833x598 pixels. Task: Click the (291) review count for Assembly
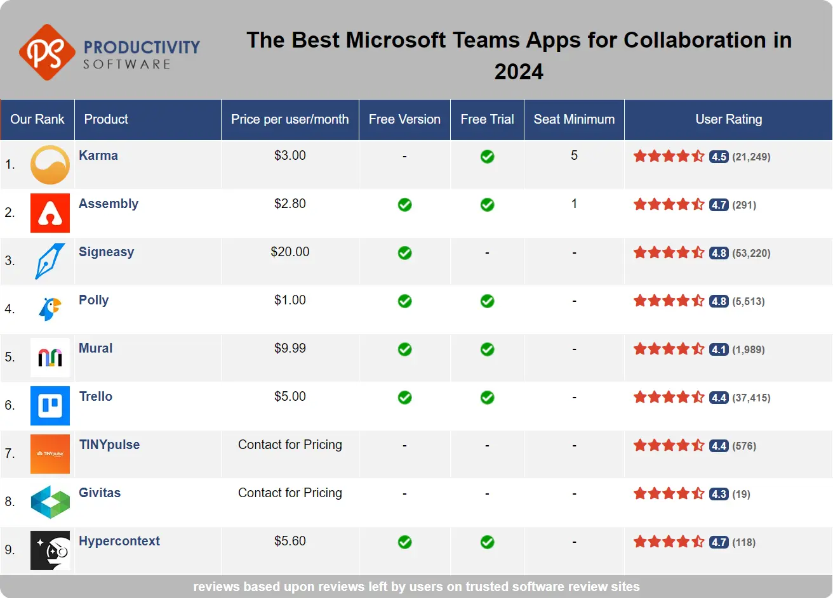tap(744, 205)
